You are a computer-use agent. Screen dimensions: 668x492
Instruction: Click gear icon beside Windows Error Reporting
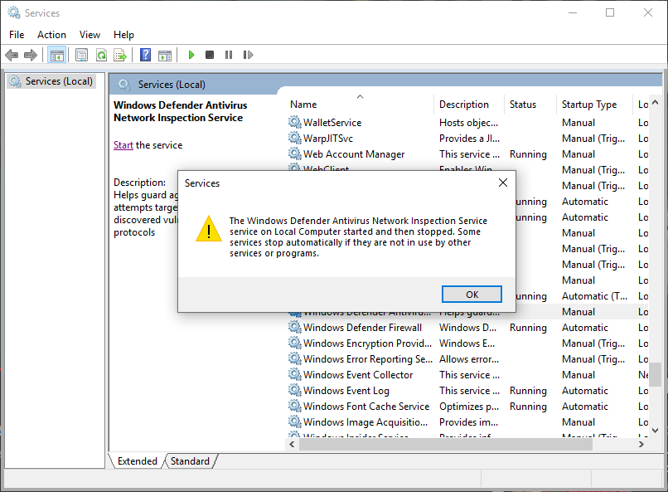pyautogui.click(x=295, y=359)
